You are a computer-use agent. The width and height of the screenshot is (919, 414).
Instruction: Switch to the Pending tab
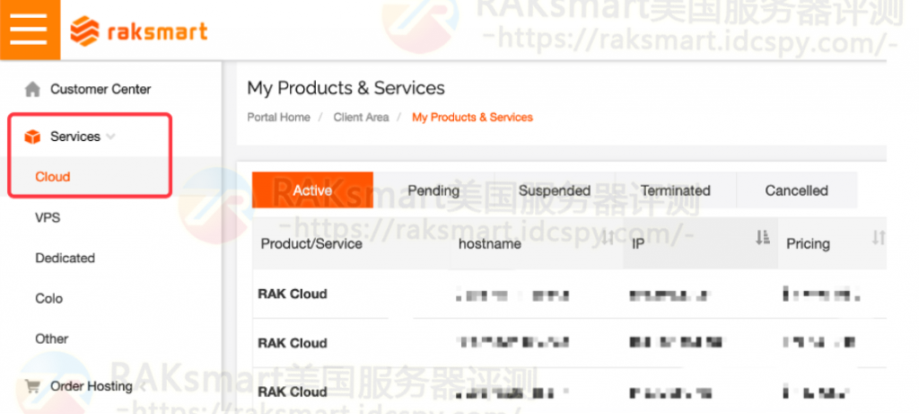[x=433, y=190]
